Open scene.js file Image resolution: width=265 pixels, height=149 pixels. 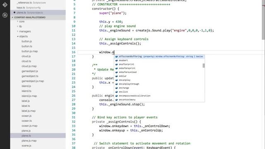[26, 146]
